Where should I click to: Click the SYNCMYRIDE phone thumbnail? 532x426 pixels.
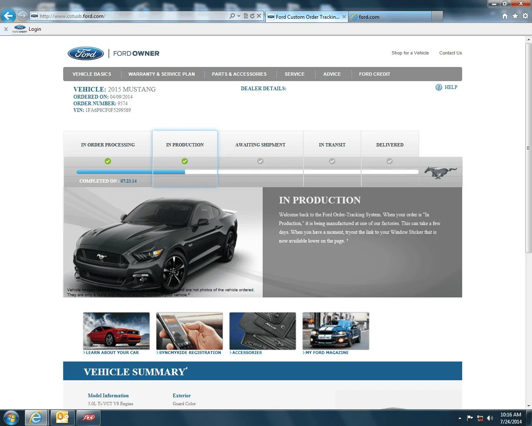[190, 331]
